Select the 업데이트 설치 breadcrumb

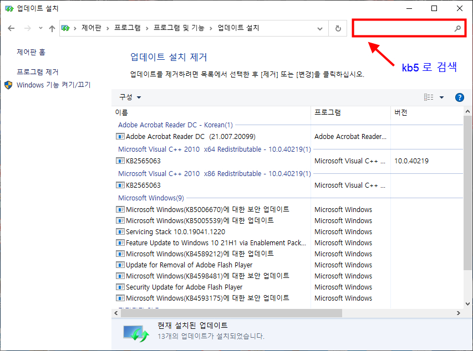(238, 28)
